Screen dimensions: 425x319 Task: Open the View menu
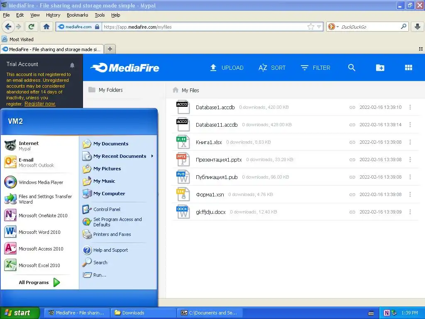coord(35,15)
